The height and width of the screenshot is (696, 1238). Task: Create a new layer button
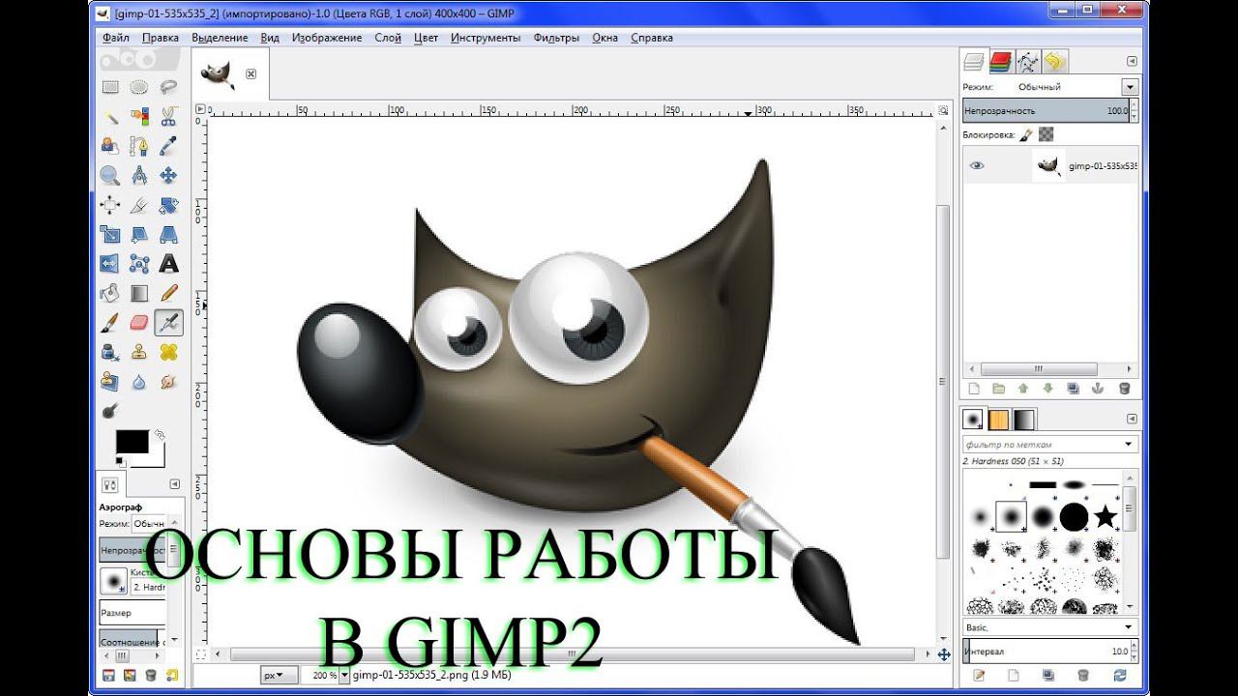click(974, 389)
